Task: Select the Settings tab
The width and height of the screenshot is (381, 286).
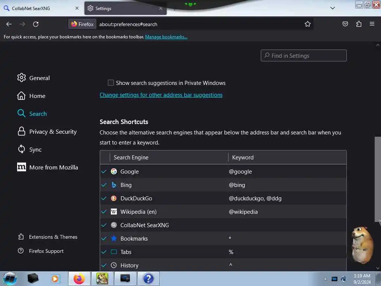Action: 125,8
